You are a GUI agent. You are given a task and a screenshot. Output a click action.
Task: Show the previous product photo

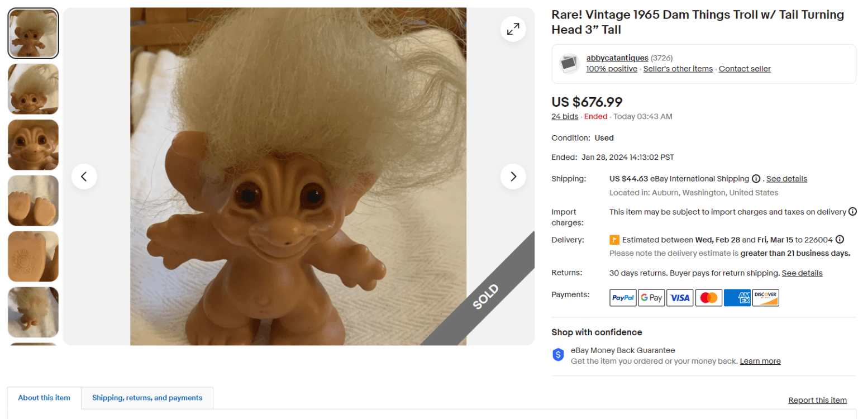pyautogui.click(x=84, y=176)
